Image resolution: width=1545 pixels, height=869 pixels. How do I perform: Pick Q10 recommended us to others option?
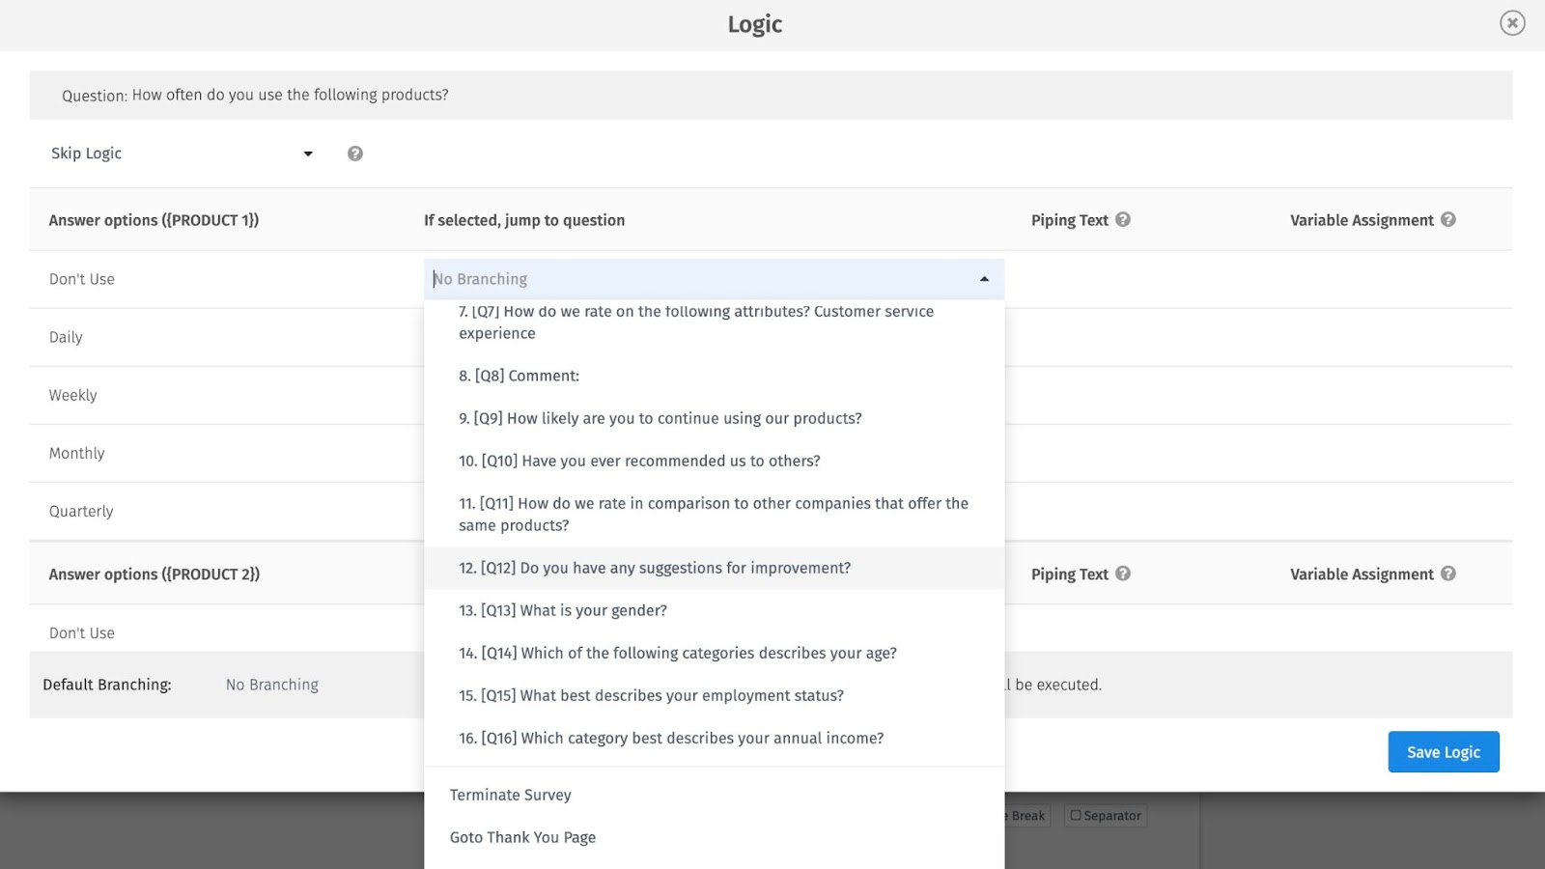639,461
